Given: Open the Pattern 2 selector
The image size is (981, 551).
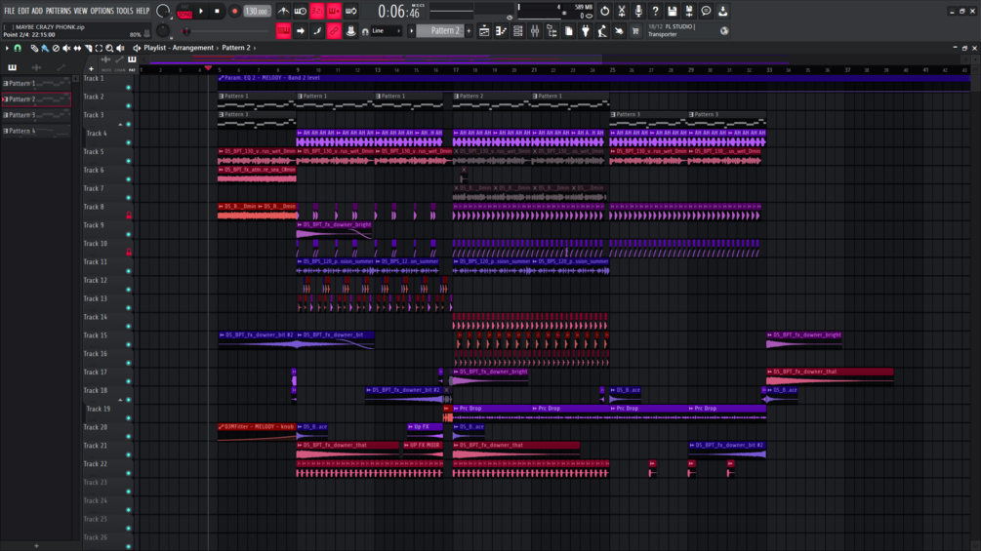Looking at the screenshot, I should [x=440, y=31].
